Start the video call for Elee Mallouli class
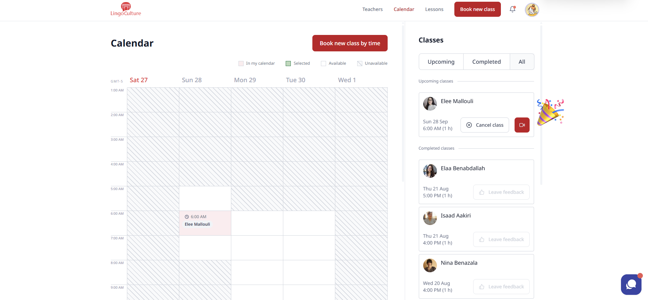648x300 pixels. [x=522, y=125]
